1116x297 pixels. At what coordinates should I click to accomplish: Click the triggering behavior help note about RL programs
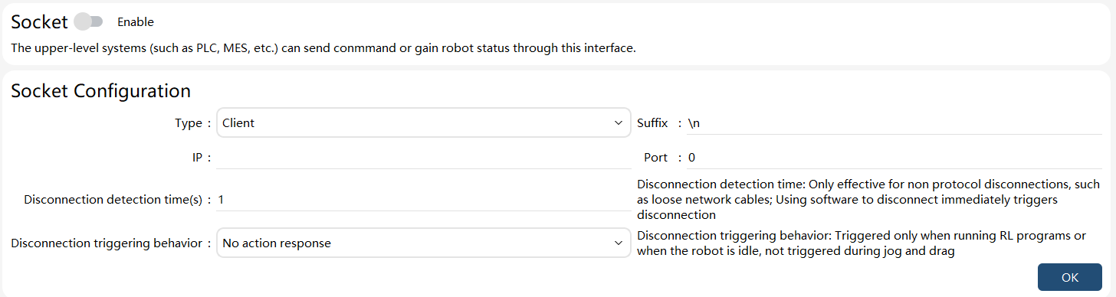[862, 243]
